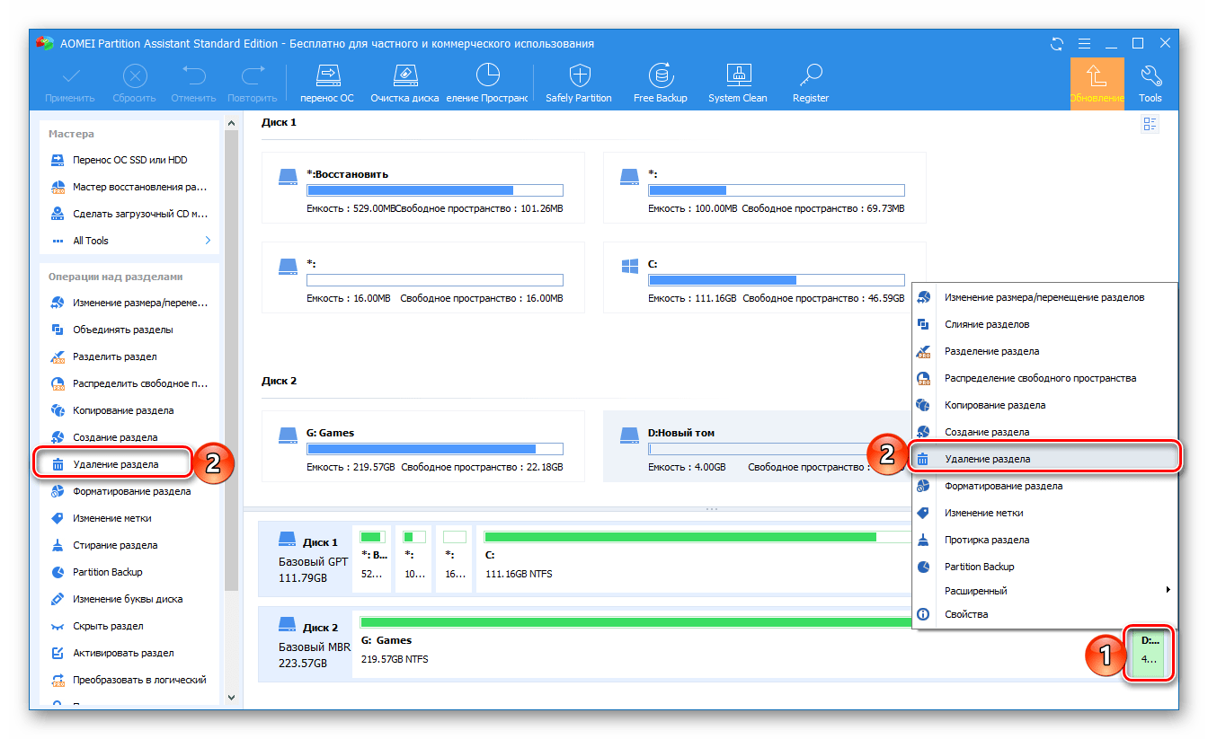Select the D: partition block on Disk 2
1208x739 pixels.
tap(1148, 651)
